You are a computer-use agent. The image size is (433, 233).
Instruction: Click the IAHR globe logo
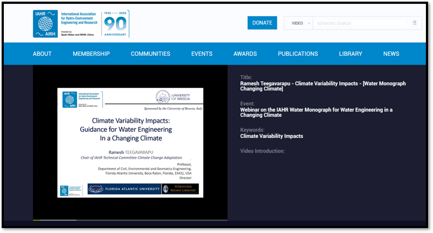point(45,24)
